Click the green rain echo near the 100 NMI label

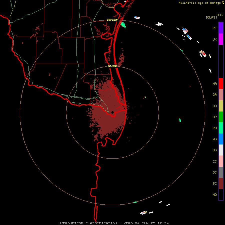click(123, 25)
